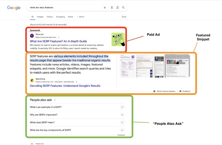The height and width of the screenshot is (145, 222).
Task: Click the About featured snippets help icon
Action: (154, 91)
